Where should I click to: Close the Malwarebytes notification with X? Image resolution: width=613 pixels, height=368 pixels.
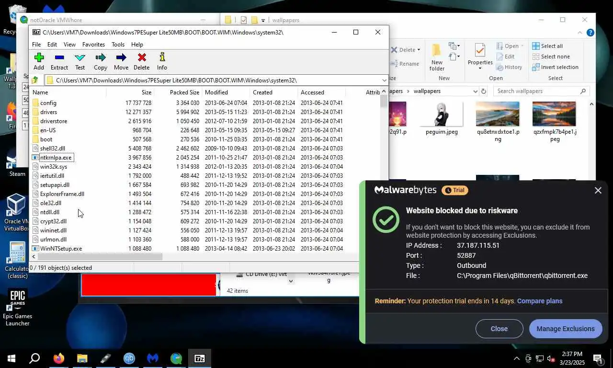tap(598, 190)
